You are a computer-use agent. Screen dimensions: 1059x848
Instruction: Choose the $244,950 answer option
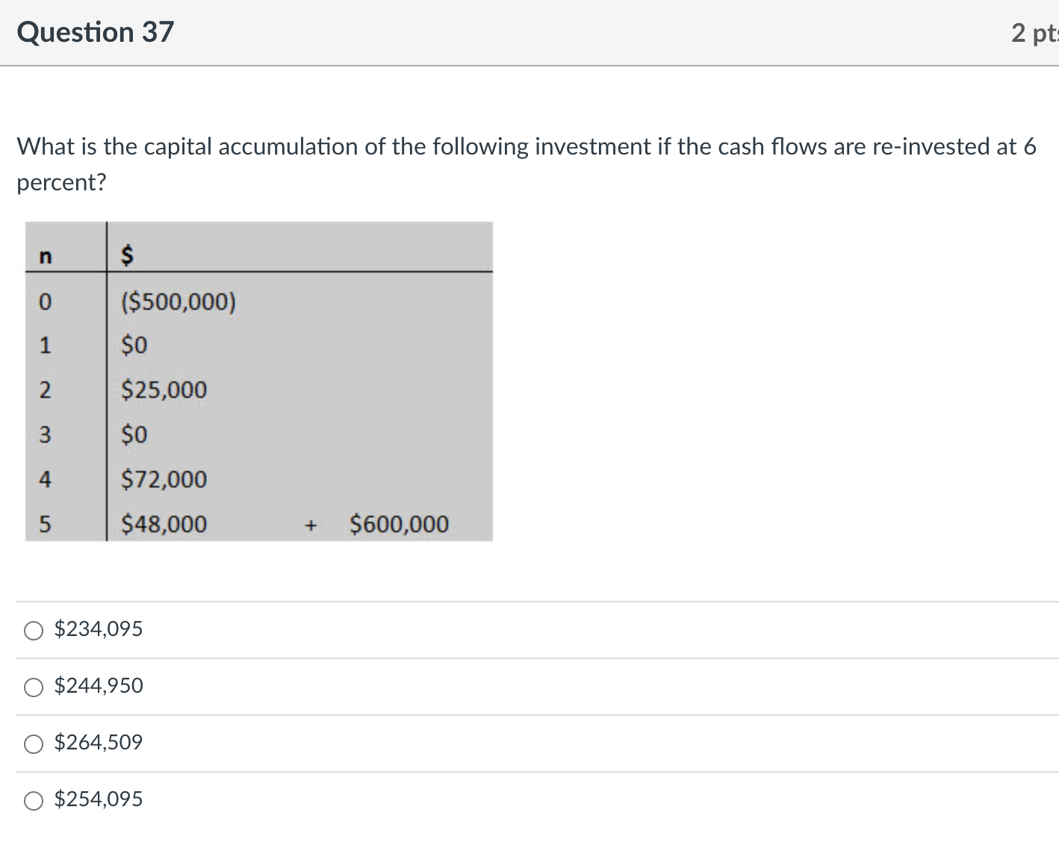point(34,688)
